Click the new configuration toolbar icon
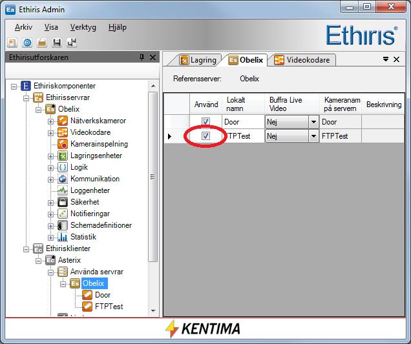411x344 pixels. [x=12, y=43]
